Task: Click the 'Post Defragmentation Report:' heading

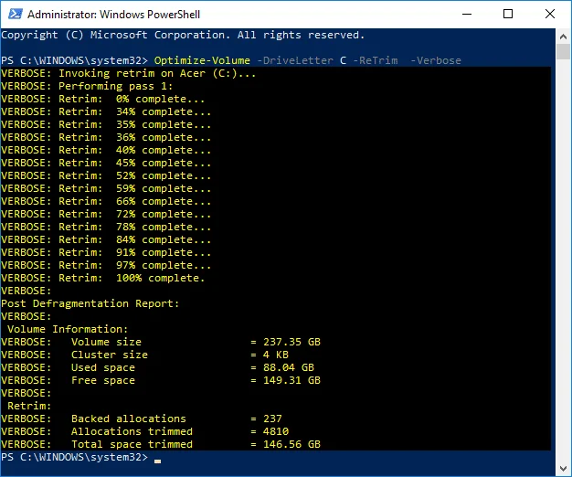Action: point(90,303)
